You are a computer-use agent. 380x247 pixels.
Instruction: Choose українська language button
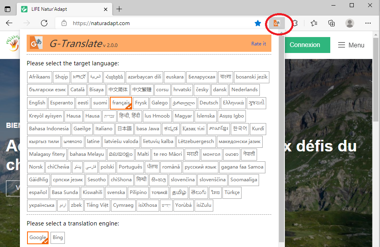[x=42, y=205]
